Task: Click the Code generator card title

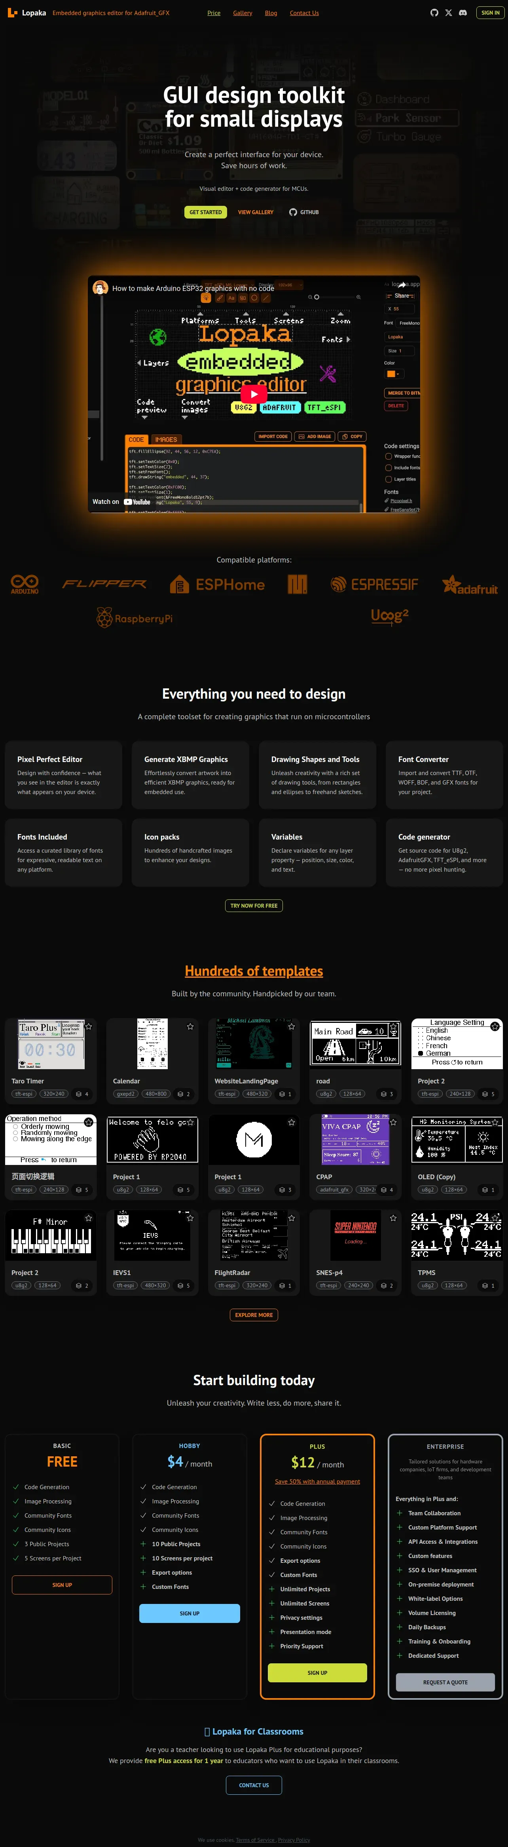Action: click(424, 837)
